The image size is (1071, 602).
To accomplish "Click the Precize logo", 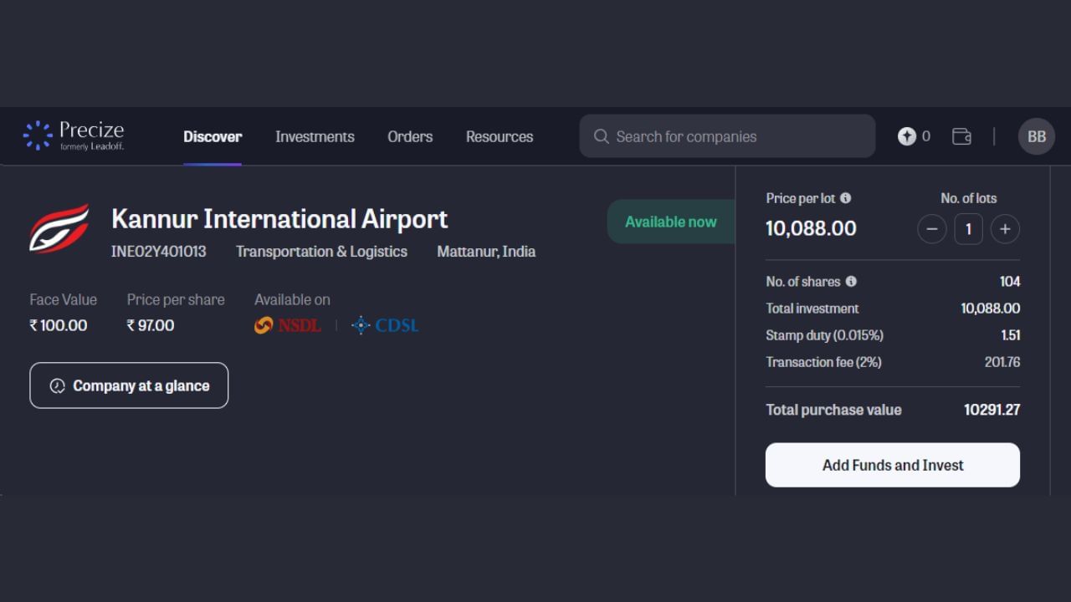I will 74,135.
